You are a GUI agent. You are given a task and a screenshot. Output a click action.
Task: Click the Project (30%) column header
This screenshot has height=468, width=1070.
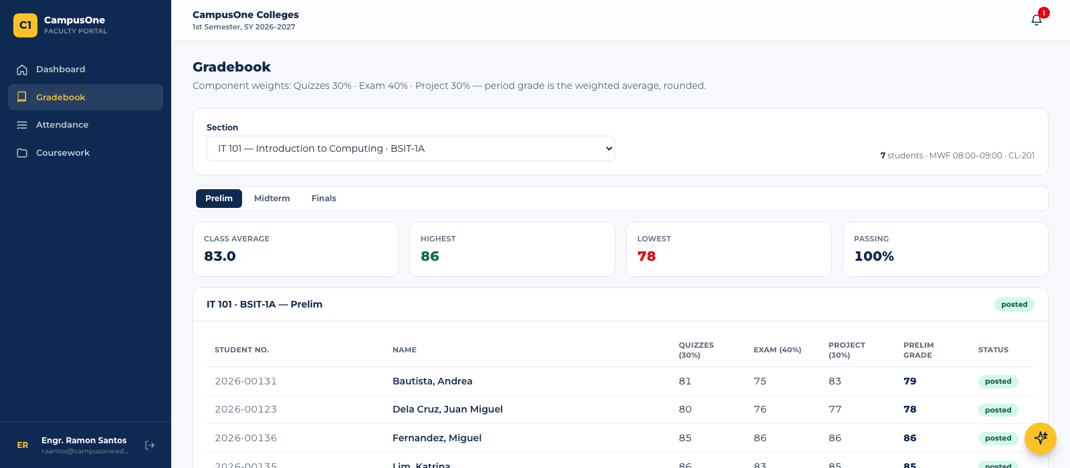coord(847,350)
